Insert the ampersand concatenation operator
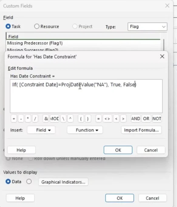Viewport: 177px width, 207px height. pyautogui.click(x=46, y=118)
